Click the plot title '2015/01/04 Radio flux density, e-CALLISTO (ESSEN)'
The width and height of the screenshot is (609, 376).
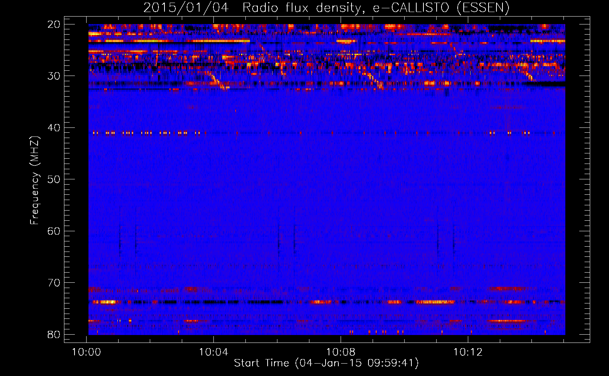[326, 8]
